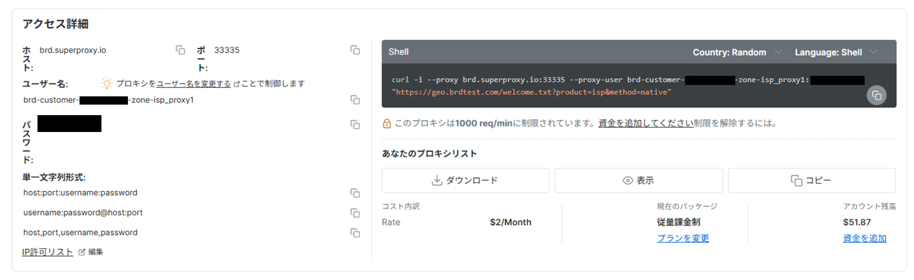Click the ダウンロード proxy list button

click(x=465, y=180)
